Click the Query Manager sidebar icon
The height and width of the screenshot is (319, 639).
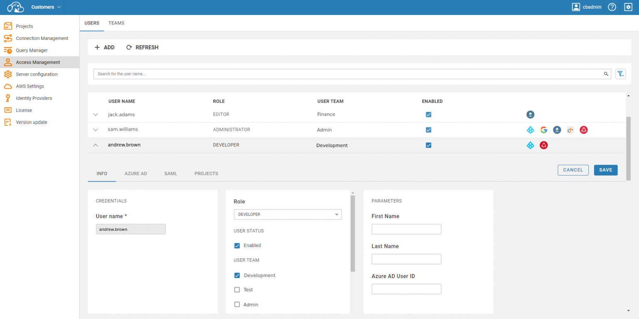7,50
